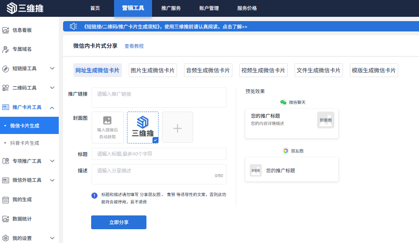Collapse the 推广卡片工具 section
419x243 pixels.
[x=52, y=108]
